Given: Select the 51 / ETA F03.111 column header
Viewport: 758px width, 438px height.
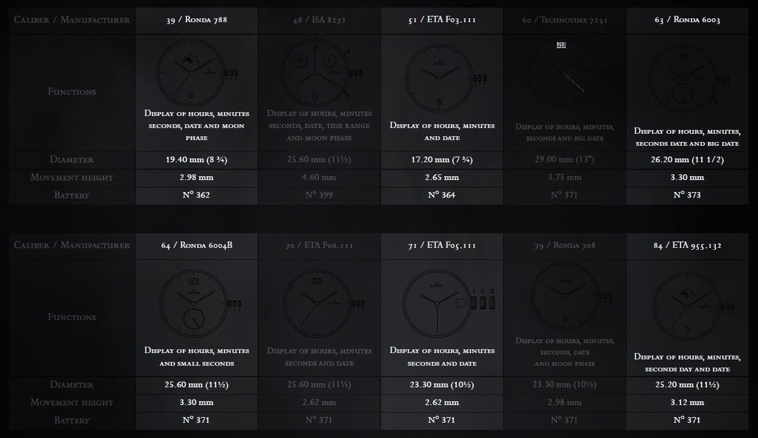Looking at the screenshot, I should (x=442, y=20).
